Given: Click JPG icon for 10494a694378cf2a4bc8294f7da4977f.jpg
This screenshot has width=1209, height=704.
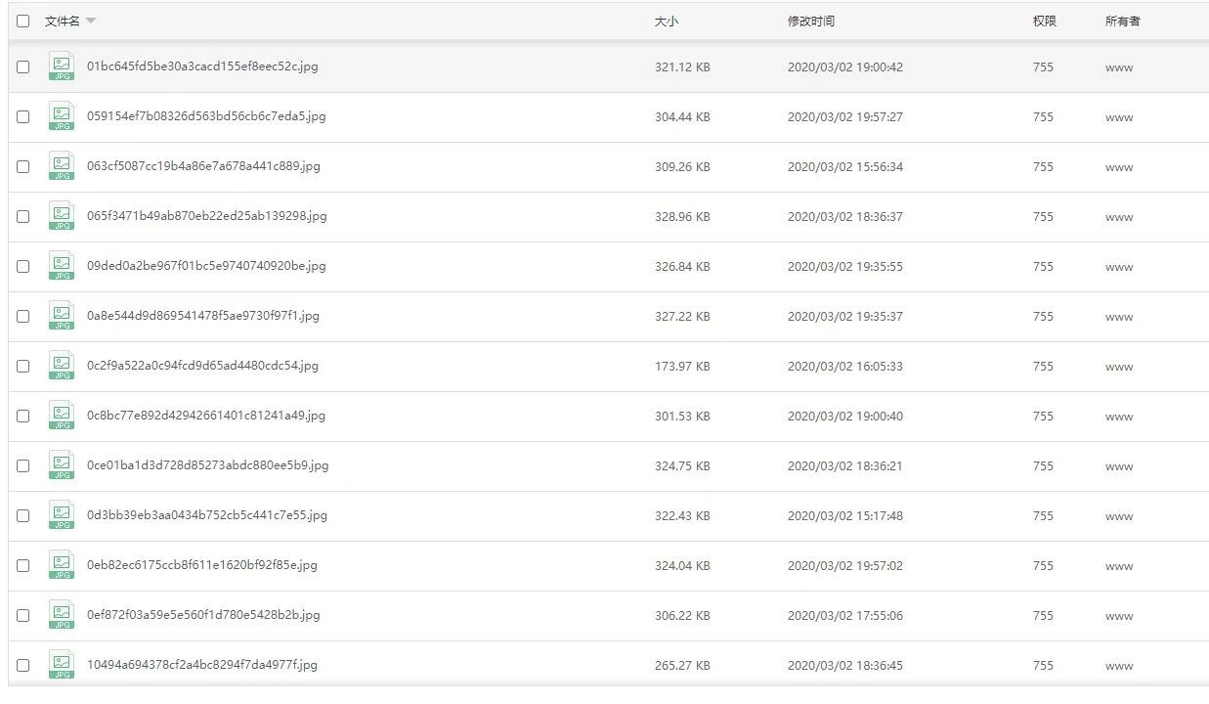Looking at the screenshot, I should (62, 665).
